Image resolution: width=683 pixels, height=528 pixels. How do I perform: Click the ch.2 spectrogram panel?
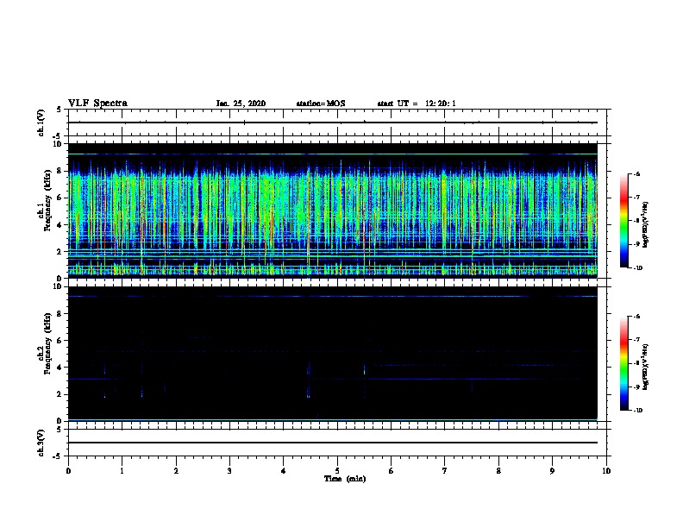click(332, 354)
